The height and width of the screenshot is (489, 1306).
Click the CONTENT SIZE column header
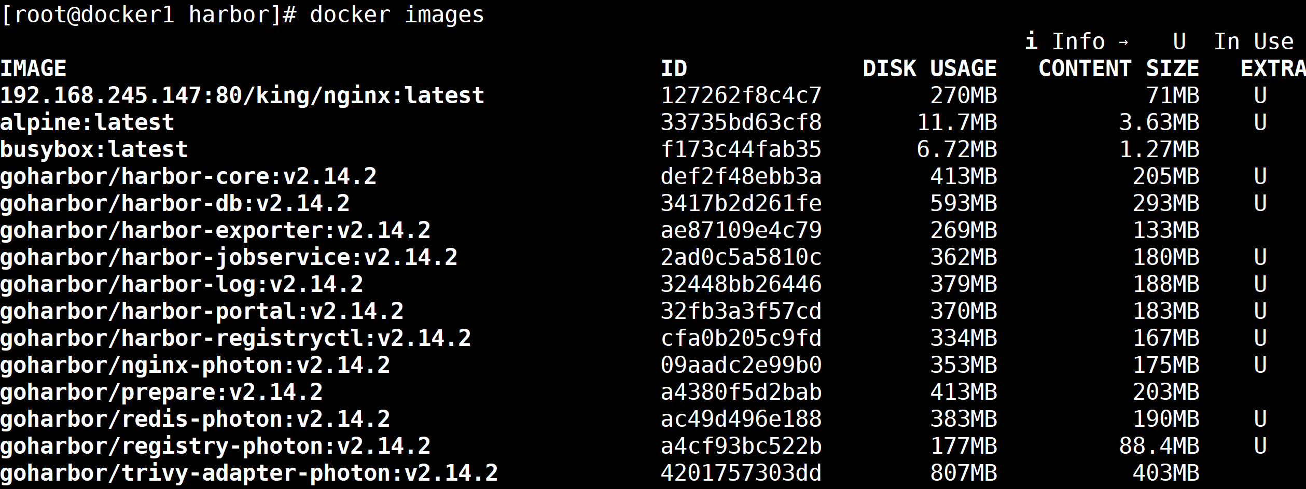click(x=1119, y=68)
